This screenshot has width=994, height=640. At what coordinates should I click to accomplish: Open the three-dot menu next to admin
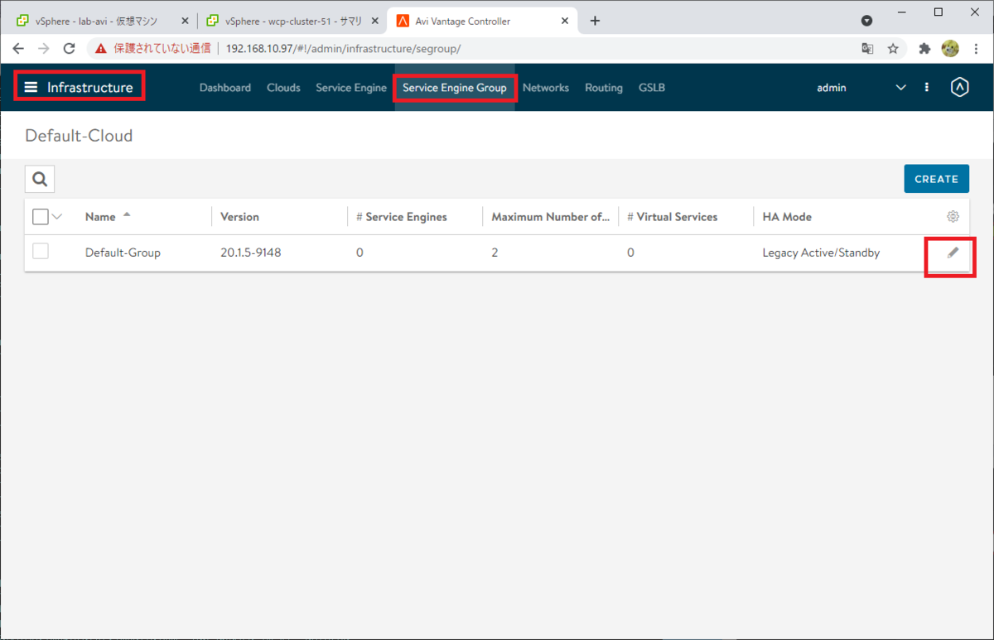pyautogui.click(x=926, y=87)
